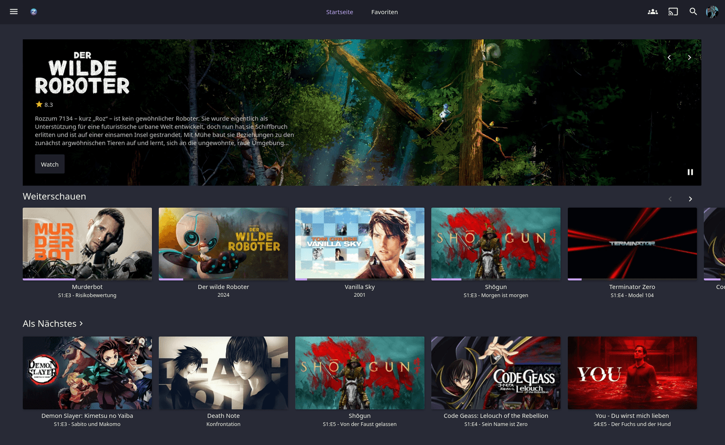Start casting with the Cast icon

(x=673, y=12)
